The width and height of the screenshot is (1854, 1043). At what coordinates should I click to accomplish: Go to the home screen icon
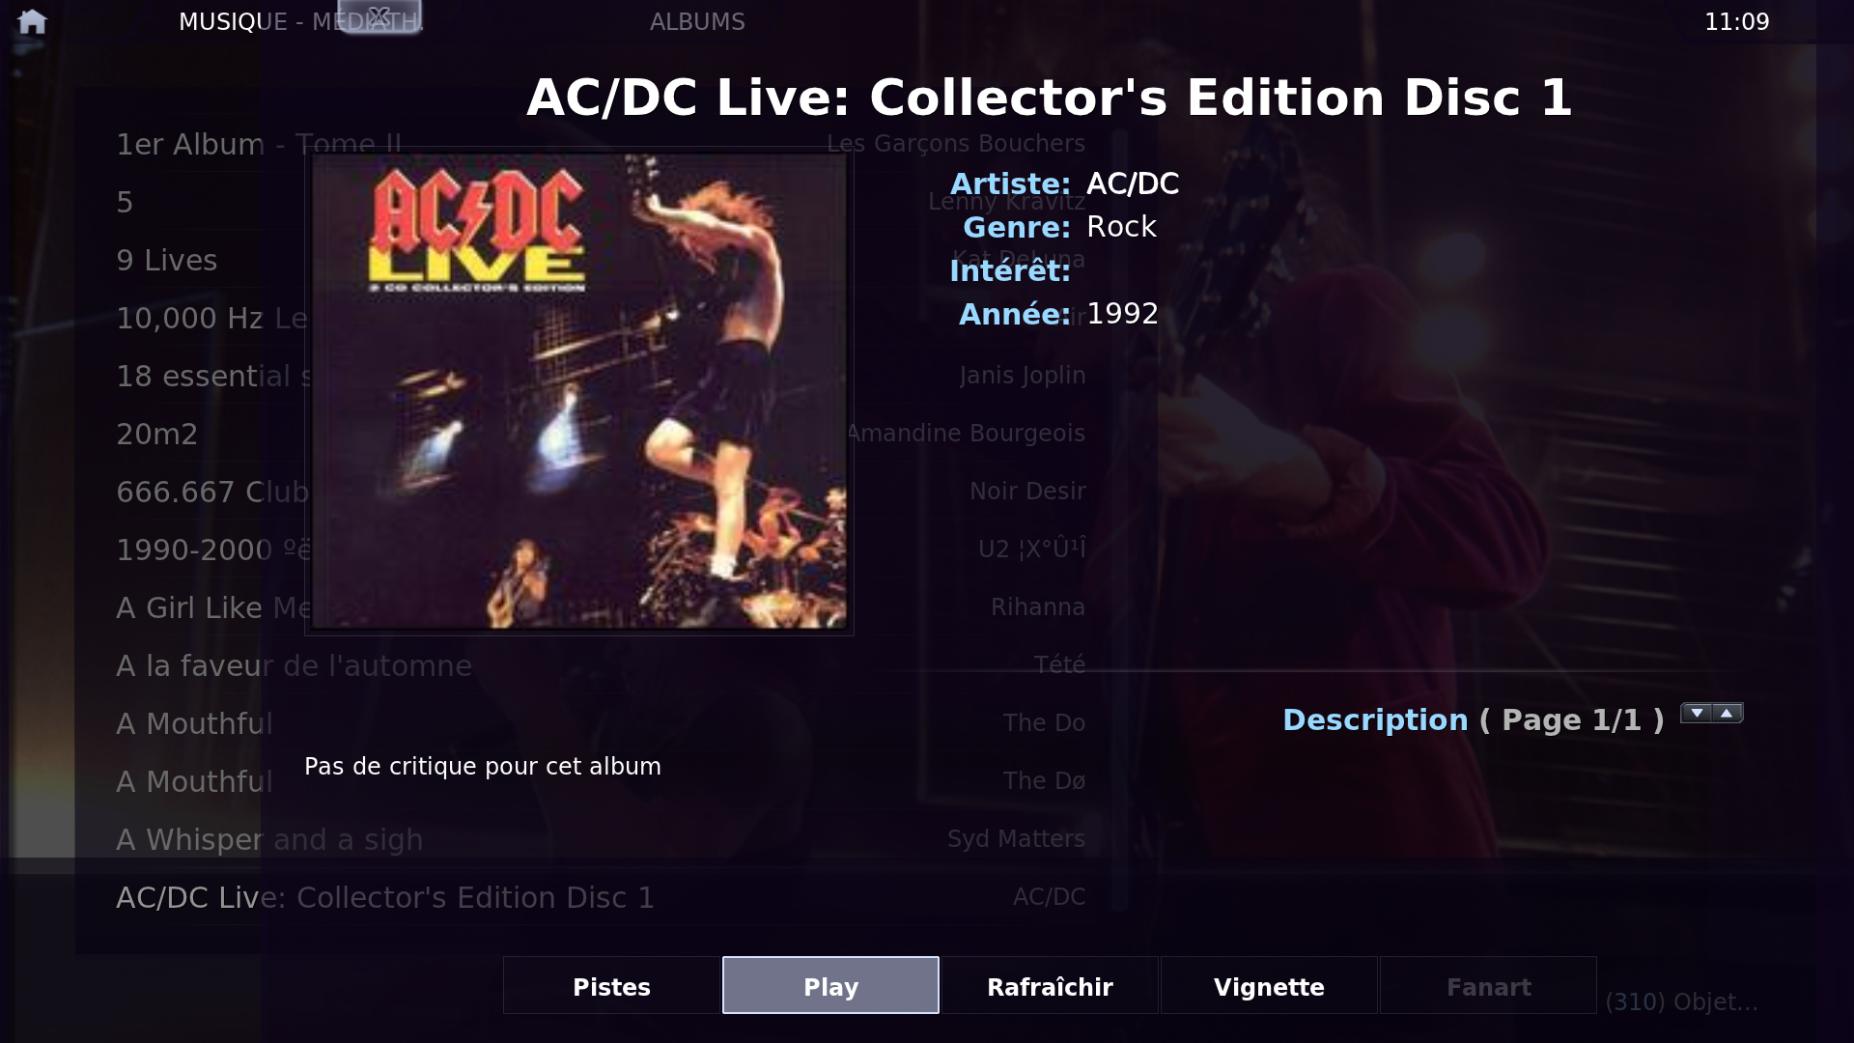tap(32, 21)
